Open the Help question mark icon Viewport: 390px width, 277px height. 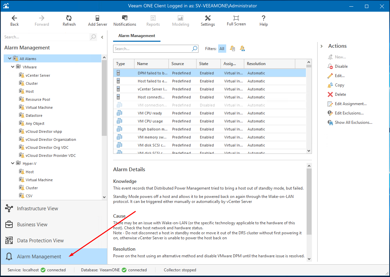pyautogui.click(x=264, y=18)
